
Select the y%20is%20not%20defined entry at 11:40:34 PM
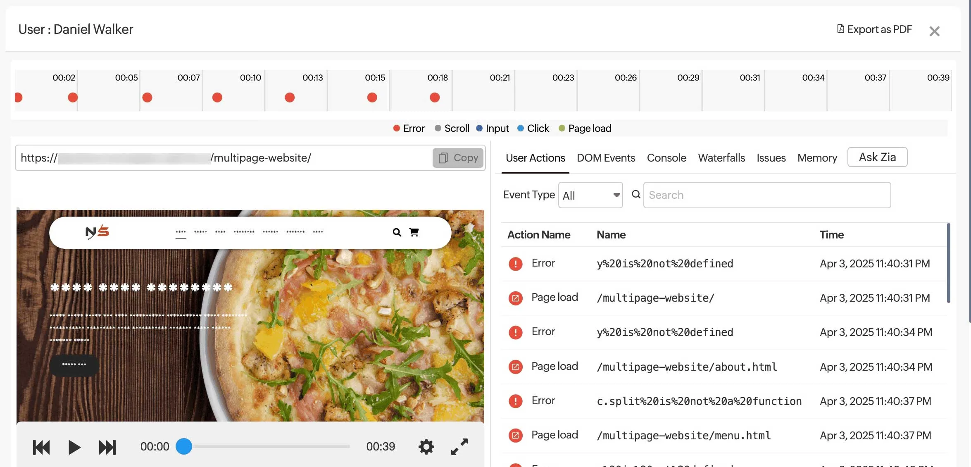click(665, 332)
